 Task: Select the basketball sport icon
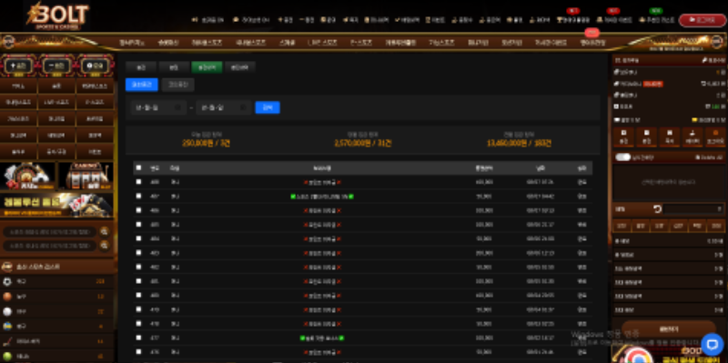(x=7, y=297)
